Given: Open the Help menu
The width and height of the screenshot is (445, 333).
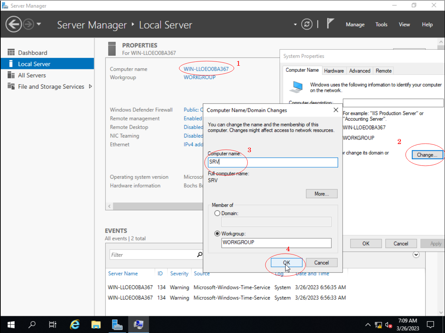Looking at the screenshot, I should (x=427, y=24).
